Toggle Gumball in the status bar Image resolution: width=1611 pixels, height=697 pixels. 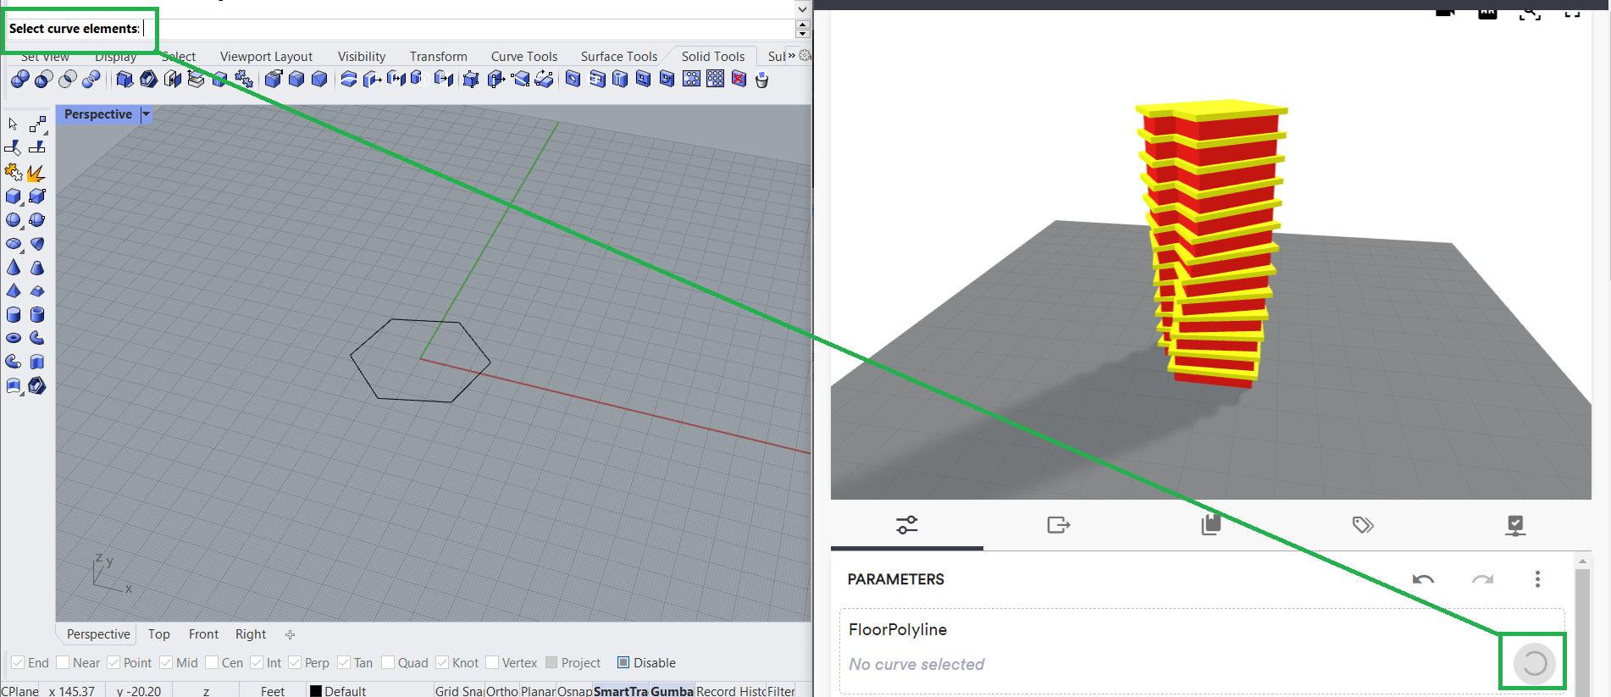pos(672,690)
